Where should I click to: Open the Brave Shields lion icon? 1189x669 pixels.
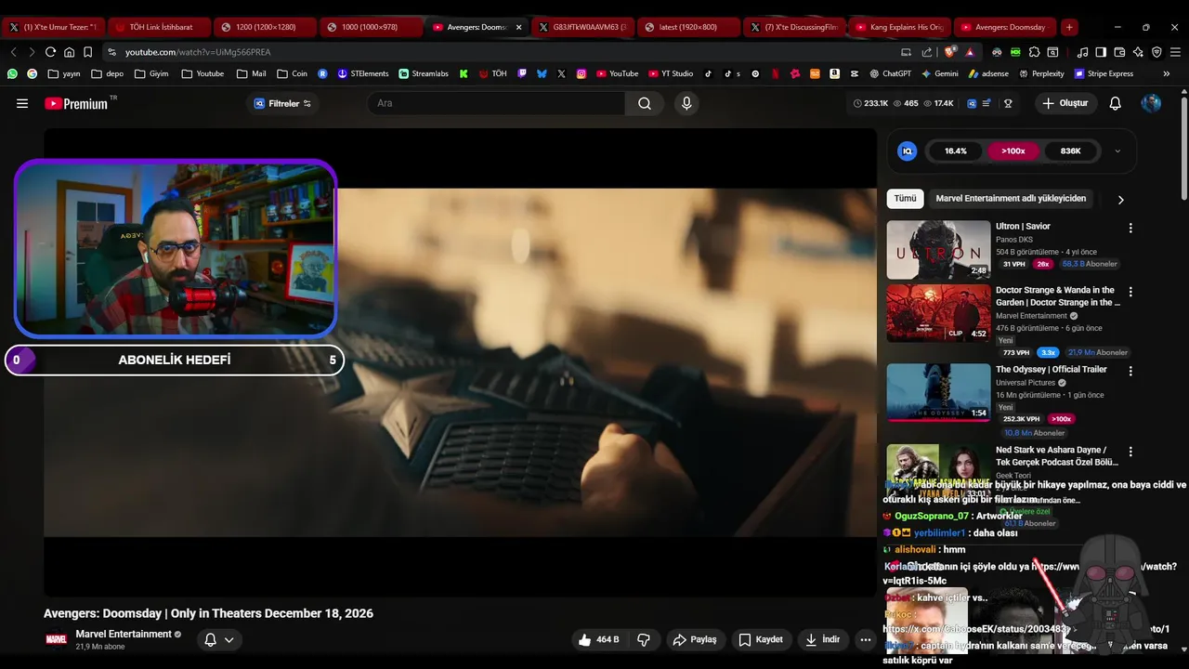(949, 52)
